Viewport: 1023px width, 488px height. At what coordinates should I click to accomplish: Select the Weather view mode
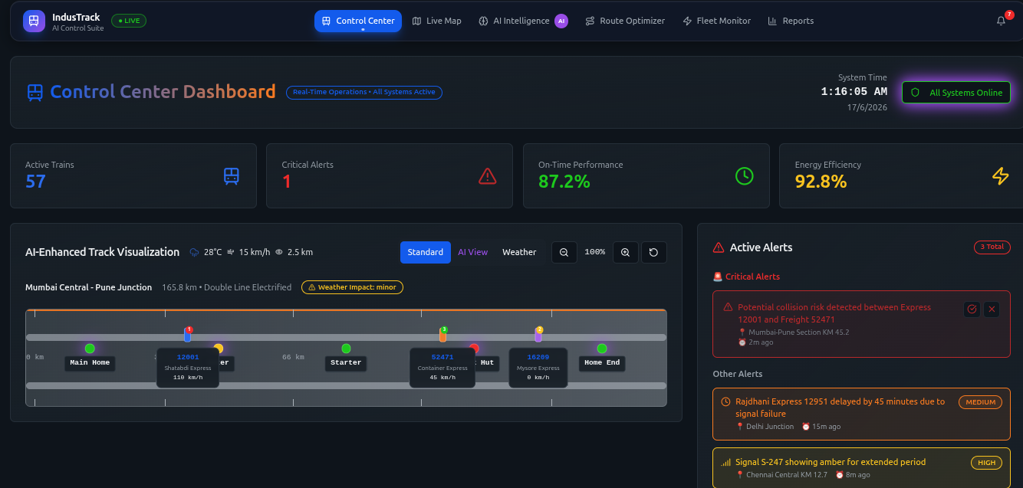(x=519, y=252)
